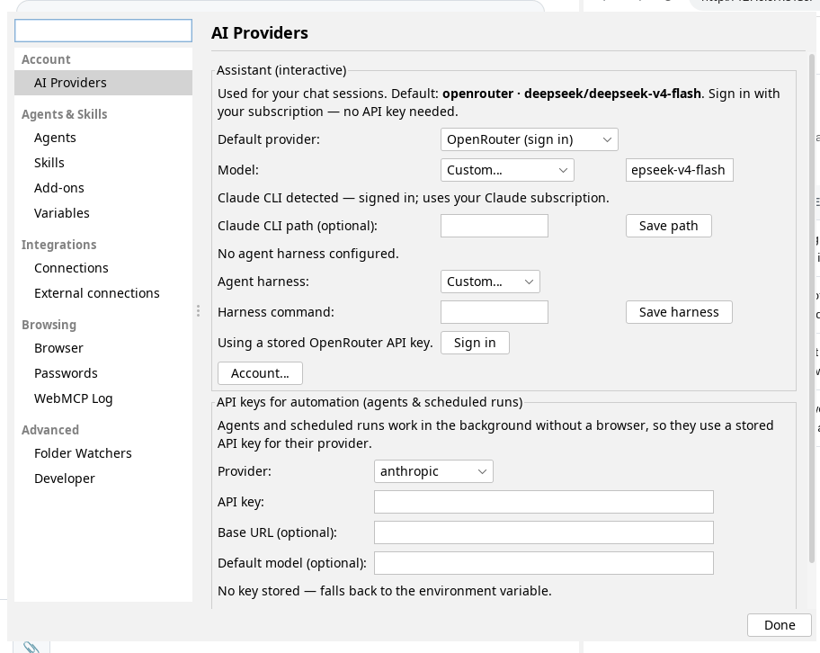
Task: Open the Agent harness dropdown
Action: 490,282
